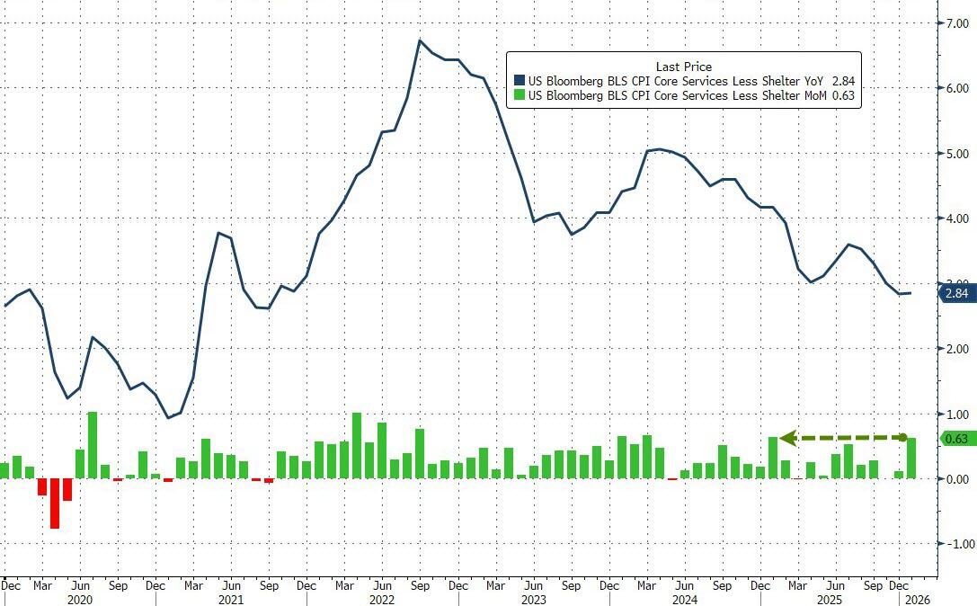
Task: Click the 2022 year label on the x-axis
Action: tap(382, 599)
